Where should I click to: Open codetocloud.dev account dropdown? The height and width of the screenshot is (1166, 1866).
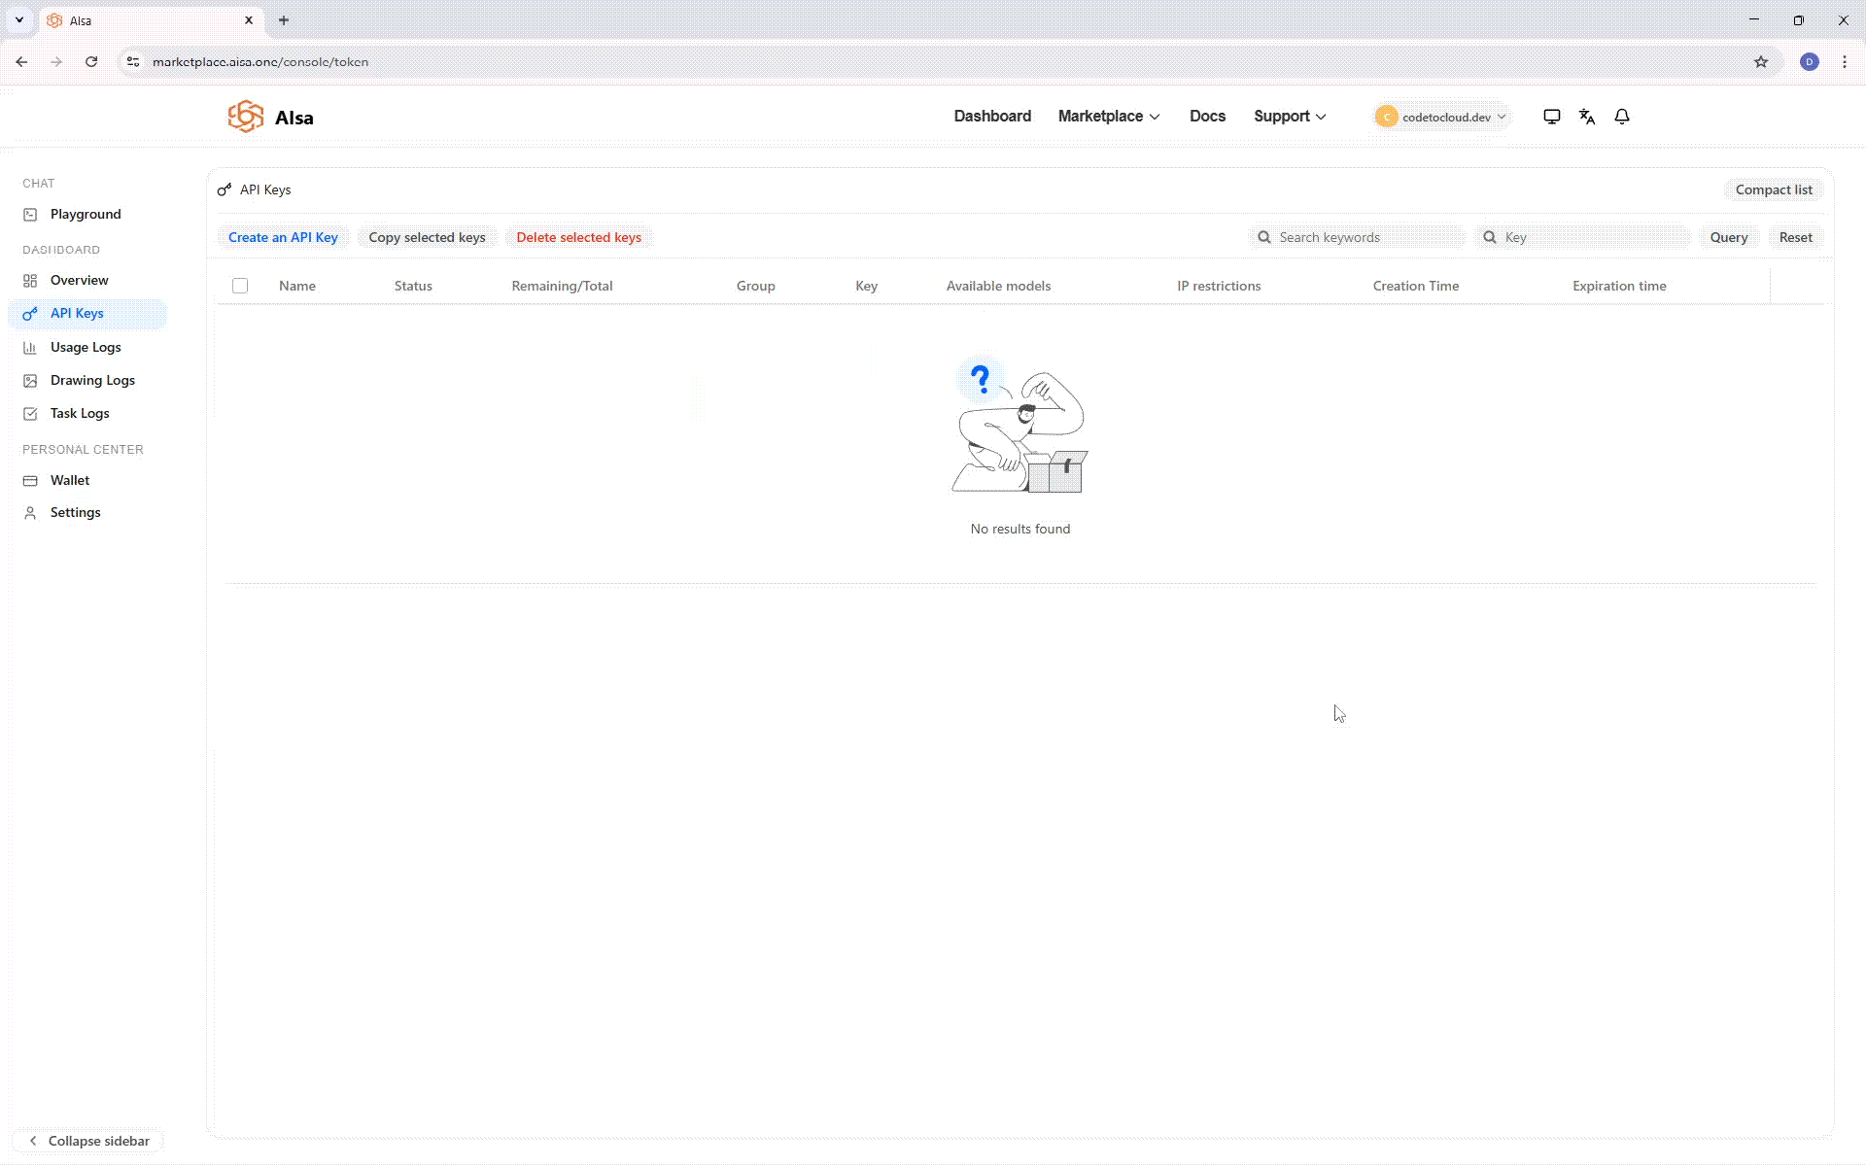1441,117
